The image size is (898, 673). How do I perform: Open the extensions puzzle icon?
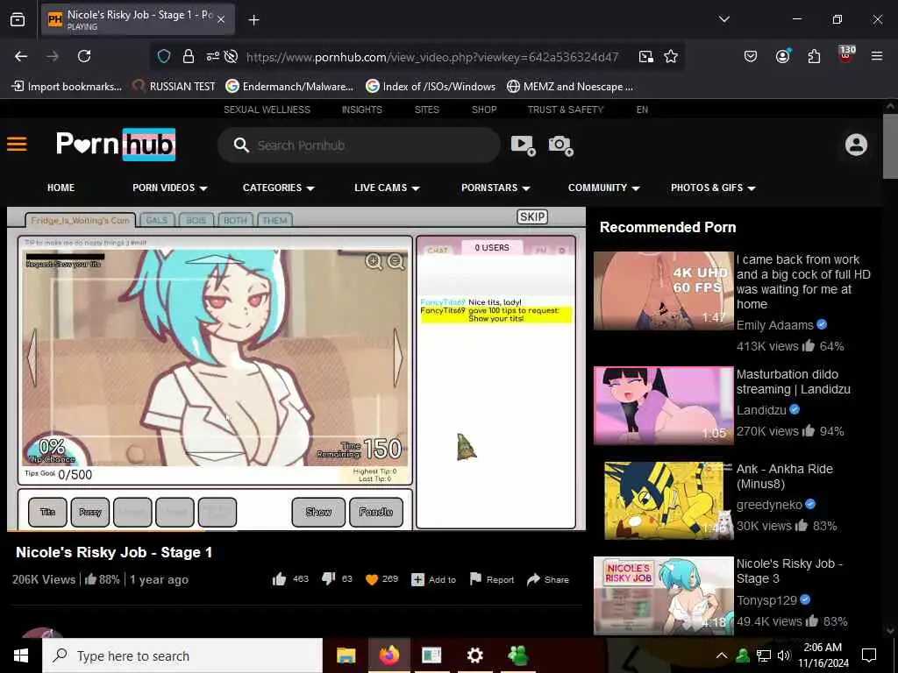pyautogui.click(x=814, y=56)
